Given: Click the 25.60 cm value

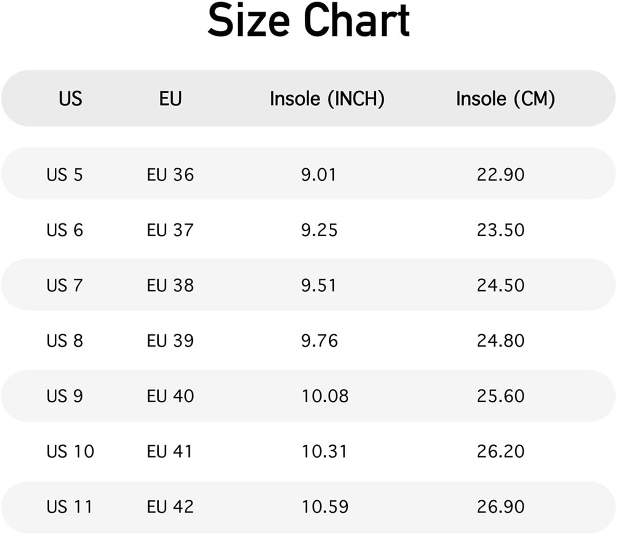Looking at the screenshot, I should click(x=500, y=396).
